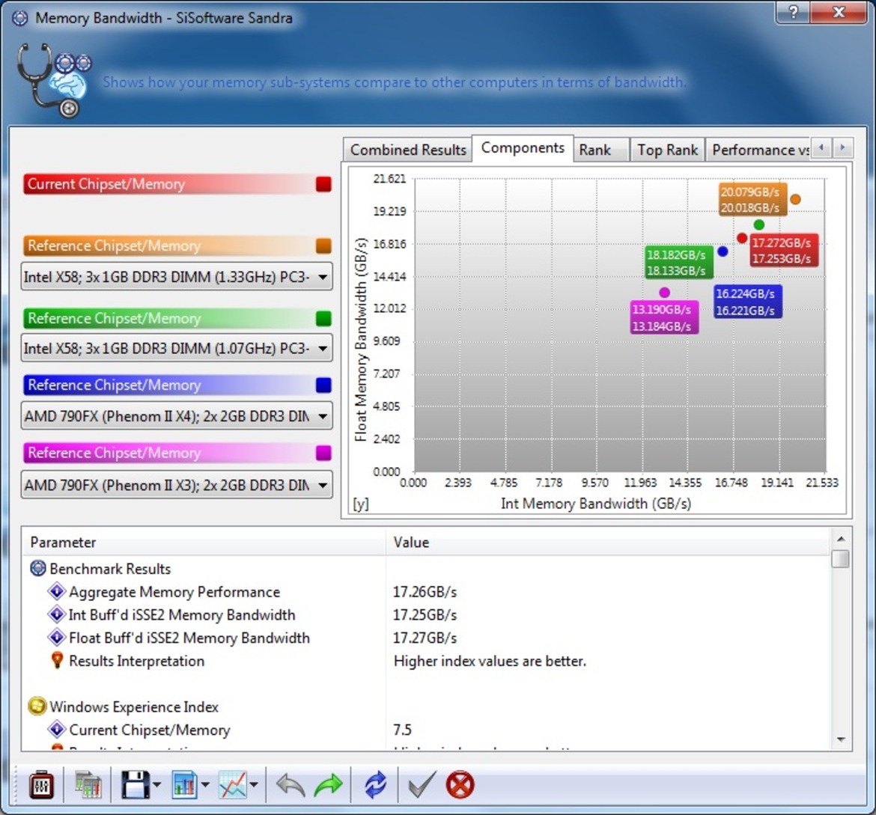The height and width of the screenshot is (815, 876).
Task: Click the Parameter column header
Action: tap(204, 542)
